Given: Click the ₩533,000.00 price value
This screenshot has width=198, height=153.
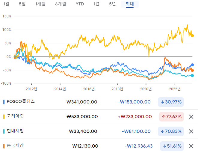Looking at the screenshot, I should pyautogui.click(x=82, y=117).
